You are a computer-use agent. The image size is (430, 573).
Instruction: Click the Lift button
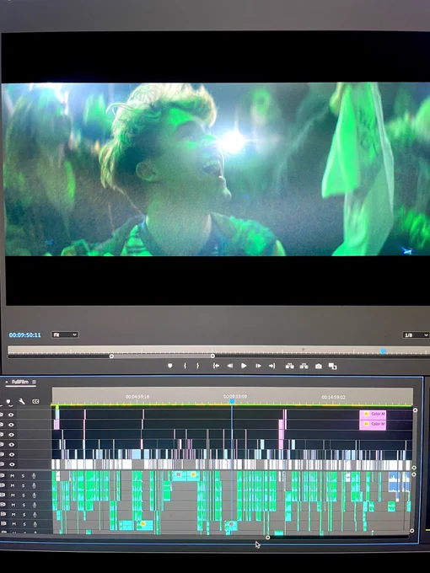(289, 366)
